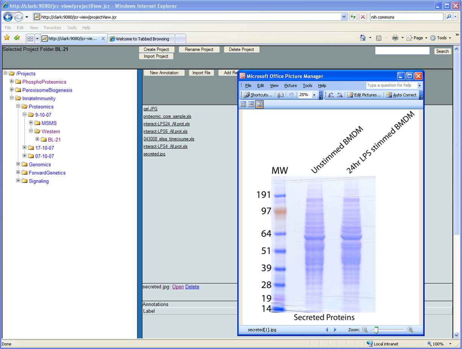Refresh the page with the green arrows icon
Image resolution: width=462 pixels, height=349 pixels.
point(353,17)
